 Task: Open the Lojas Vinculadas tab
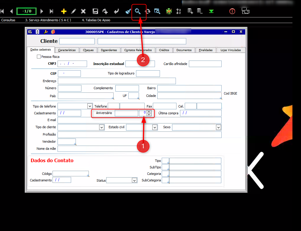230,50
